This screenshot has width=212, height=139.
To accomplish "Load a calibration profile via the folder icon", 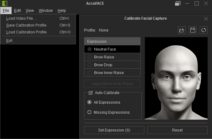I will point(182,30).
